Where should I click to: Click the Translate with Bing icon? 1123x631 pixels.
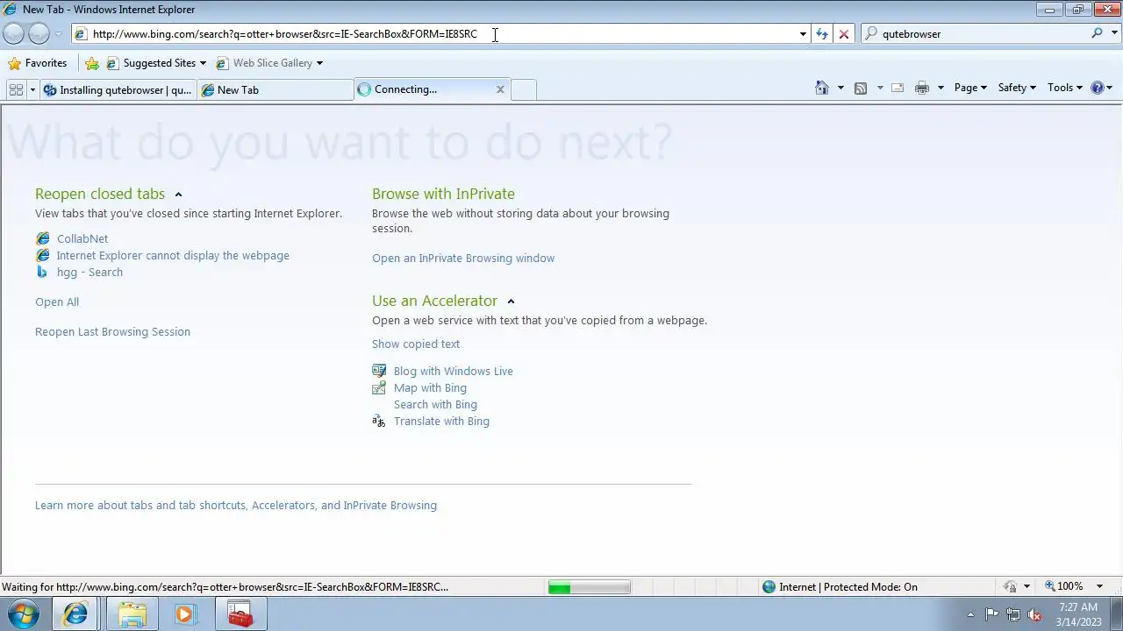pyautogui.click(x=379, y=421)
